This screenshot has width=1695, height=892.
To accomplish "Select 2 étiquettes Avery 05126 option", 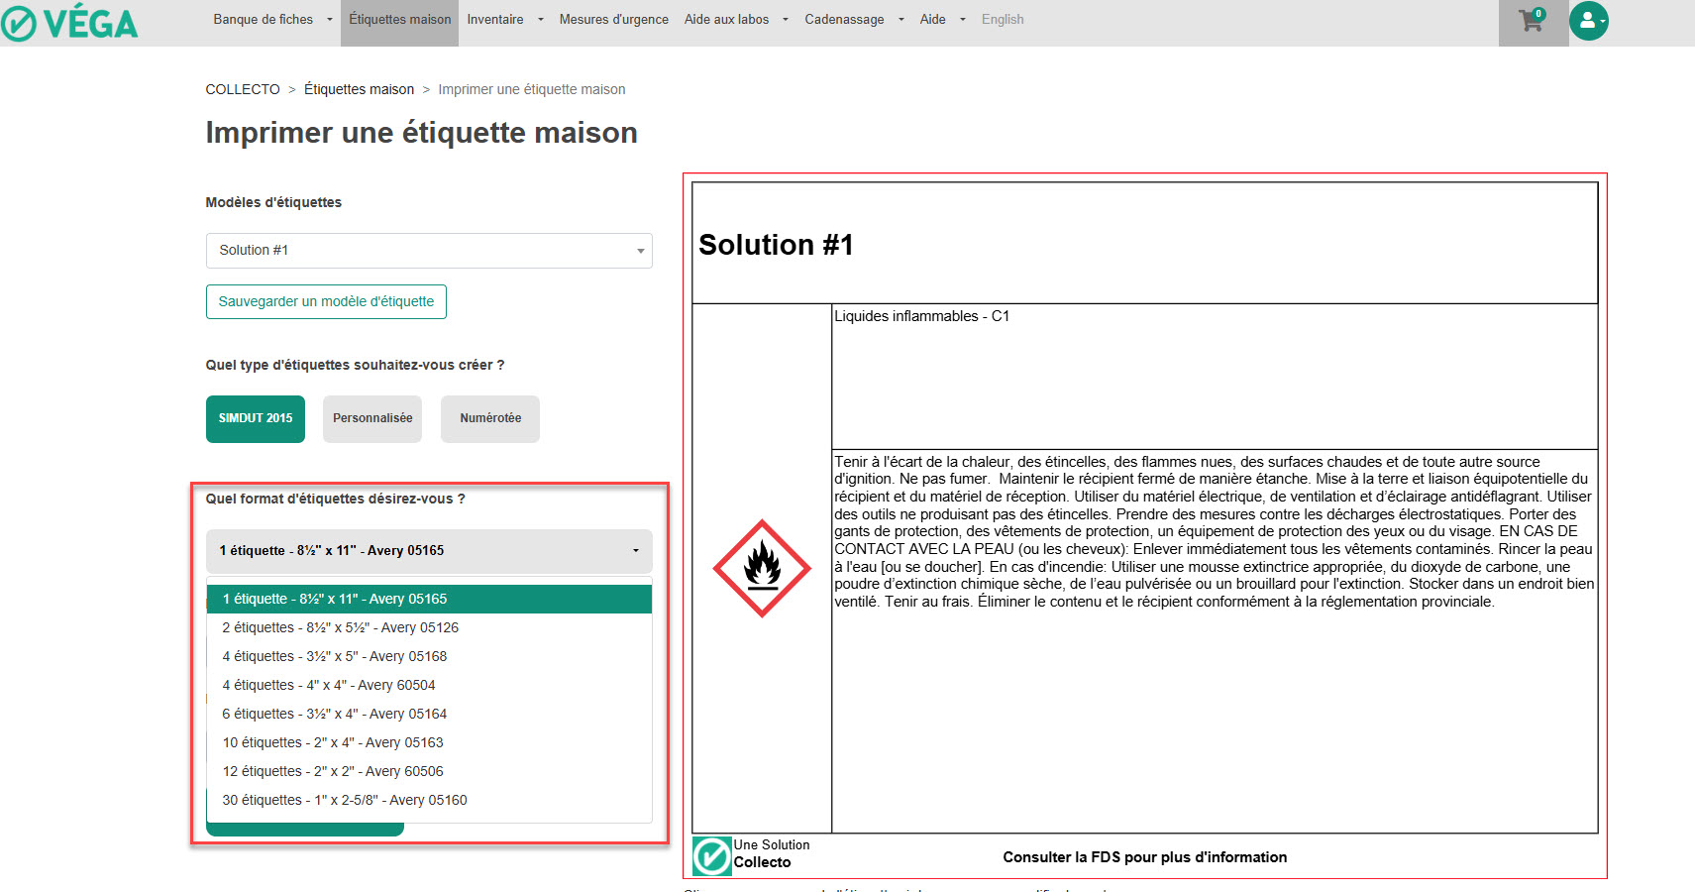I will pos(341,627).
